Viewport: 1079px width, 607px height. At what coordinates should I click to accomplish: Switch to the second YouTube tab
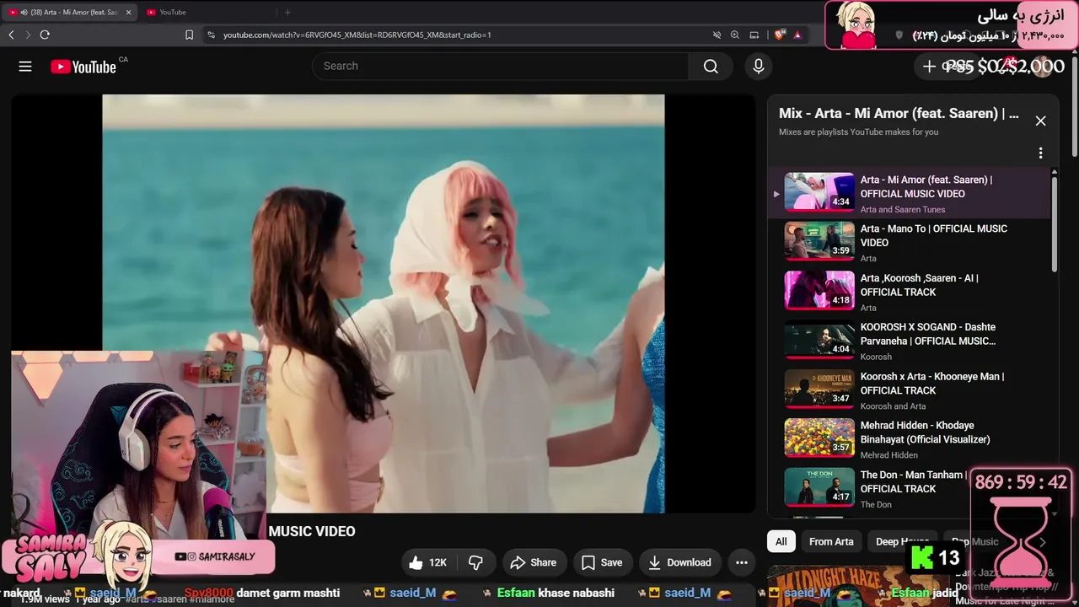[x=207, y=12]
